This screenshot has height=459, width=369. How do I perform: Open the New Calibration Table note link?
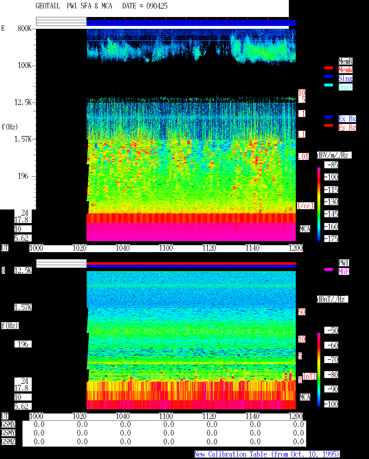[x=267, y=454]
